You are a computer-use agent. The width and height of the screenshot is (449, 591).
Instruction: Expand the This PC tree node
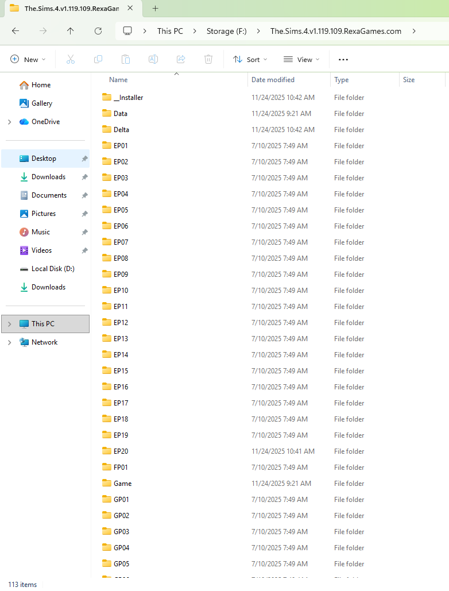coord(9,324)
